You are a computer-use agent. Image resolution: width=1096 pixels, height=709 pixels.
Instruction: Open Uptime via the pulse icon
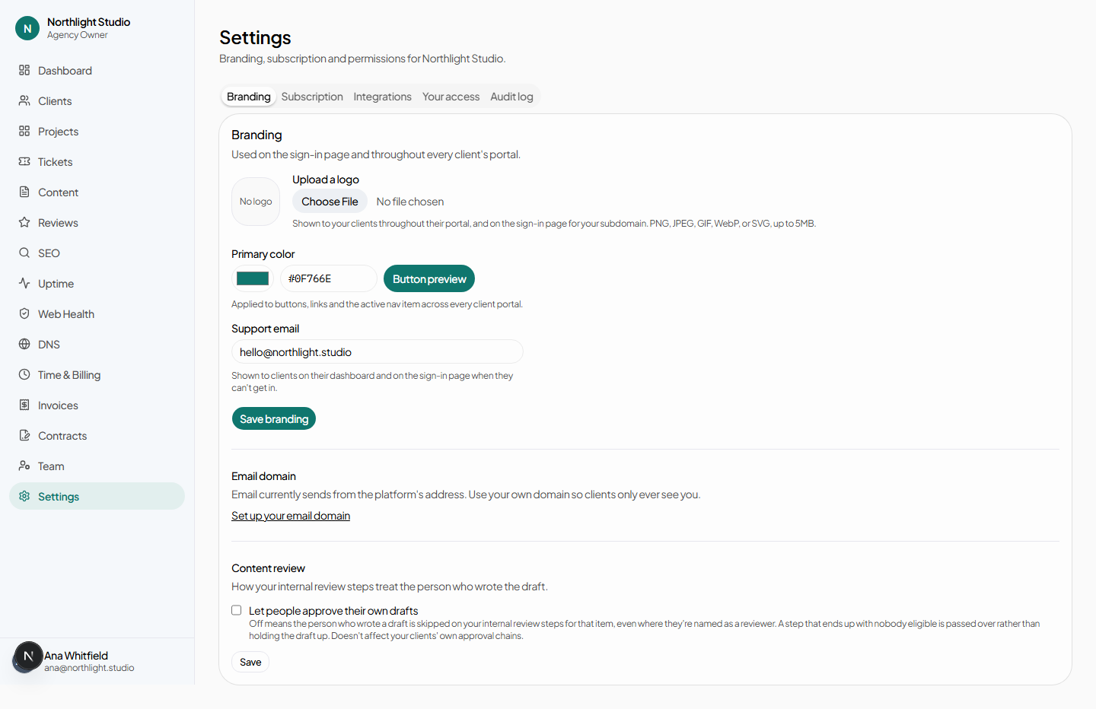click(x=24, y=283)
